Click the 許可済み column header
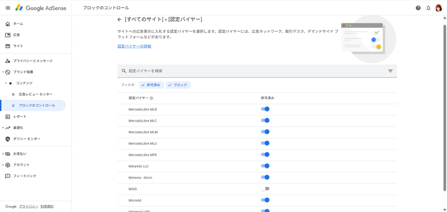This screenshot has width=447, height=212. pyautogui.click(x=268, y=98)
